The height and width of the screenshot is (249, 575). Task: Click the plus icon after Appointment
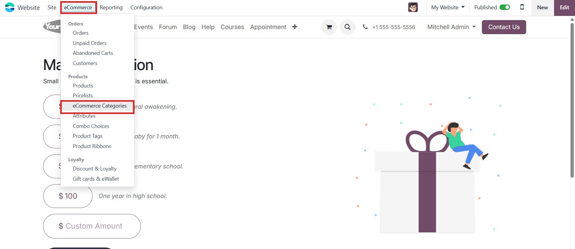click(x=295, y=27)
